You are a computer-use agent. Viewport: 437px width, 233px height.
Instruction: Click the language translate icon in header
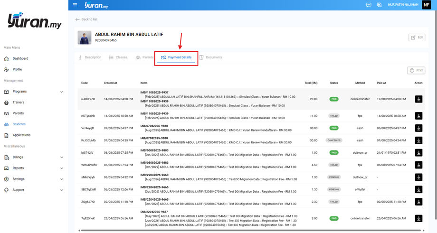pos(379,5)
